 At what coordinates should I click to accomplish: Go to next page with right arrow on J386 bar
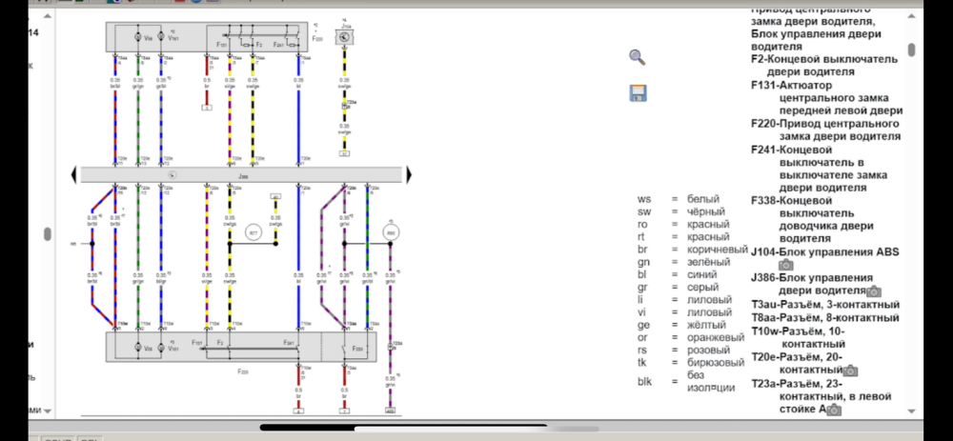point(409,175)
